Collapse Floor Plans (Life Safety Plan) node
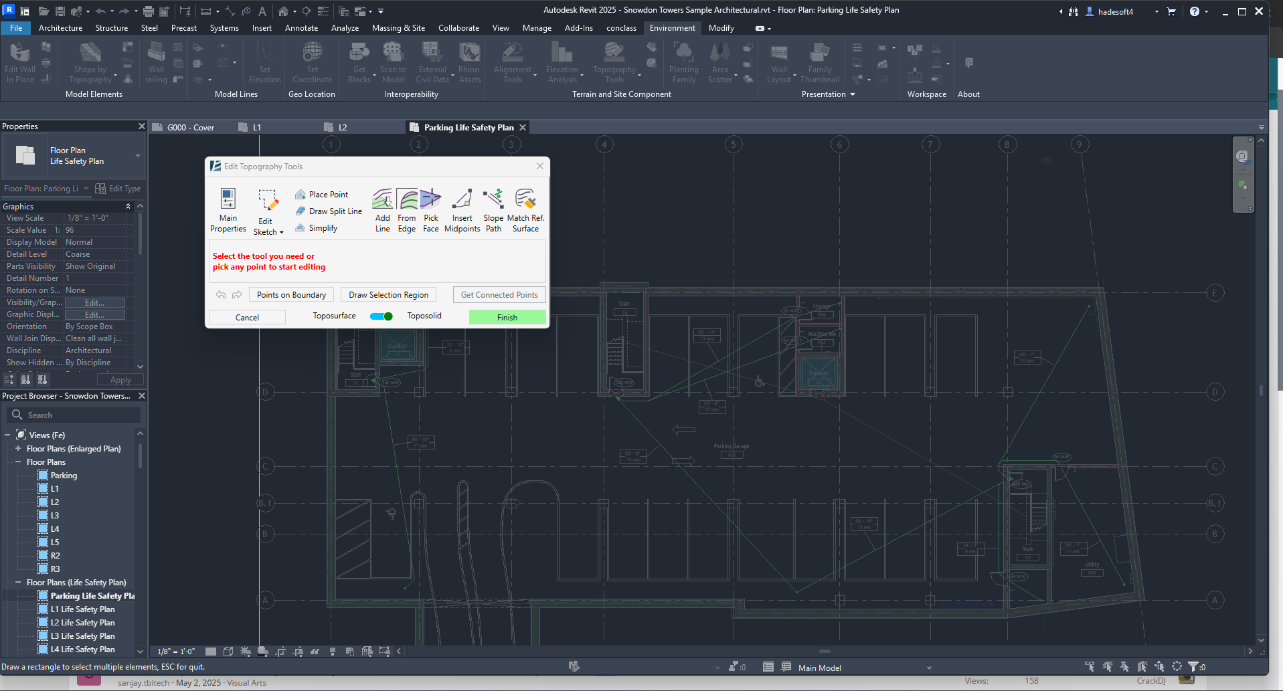Image resolution: width=1283 pixels, height=691 pixels. 18,583
